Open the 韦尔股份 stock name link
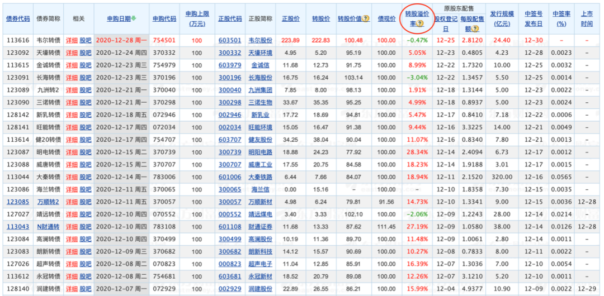Screen dimensions: 604x296 pos(261,40)
